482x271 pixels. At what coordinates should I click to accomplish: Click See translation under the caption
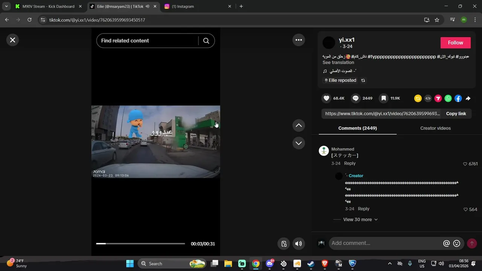(338, 62)
